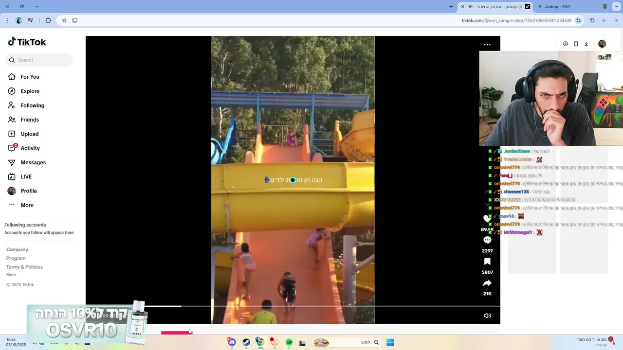The image size is (623, 350).
Task: Click the install app icon in address bar
Action: [74, 20]
